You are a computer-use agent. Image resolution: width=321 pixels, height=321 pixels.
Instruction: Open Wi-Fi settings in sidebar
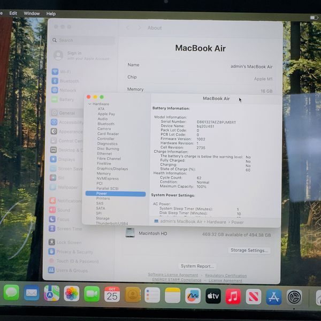point(62,72)
